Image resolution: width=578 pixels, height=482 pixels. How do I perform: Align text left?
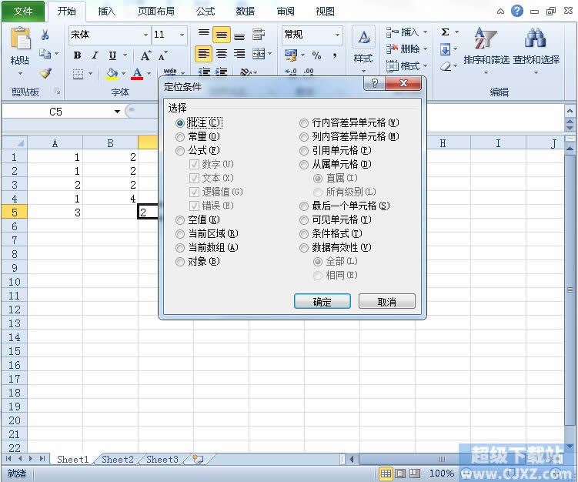(x=203, y=54)
